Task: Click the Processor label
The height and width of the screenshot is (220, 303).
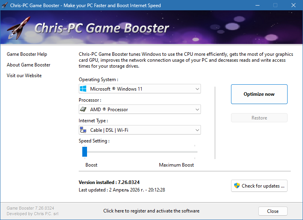Action: (90, 100)
